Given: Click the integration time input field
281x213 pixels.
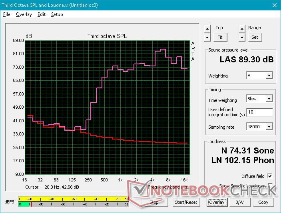Looking at the screenshot, I should (x=260, y=112).
